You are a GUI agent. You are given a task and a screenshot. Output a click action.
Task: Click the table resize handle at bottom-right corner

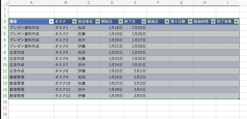239,99
